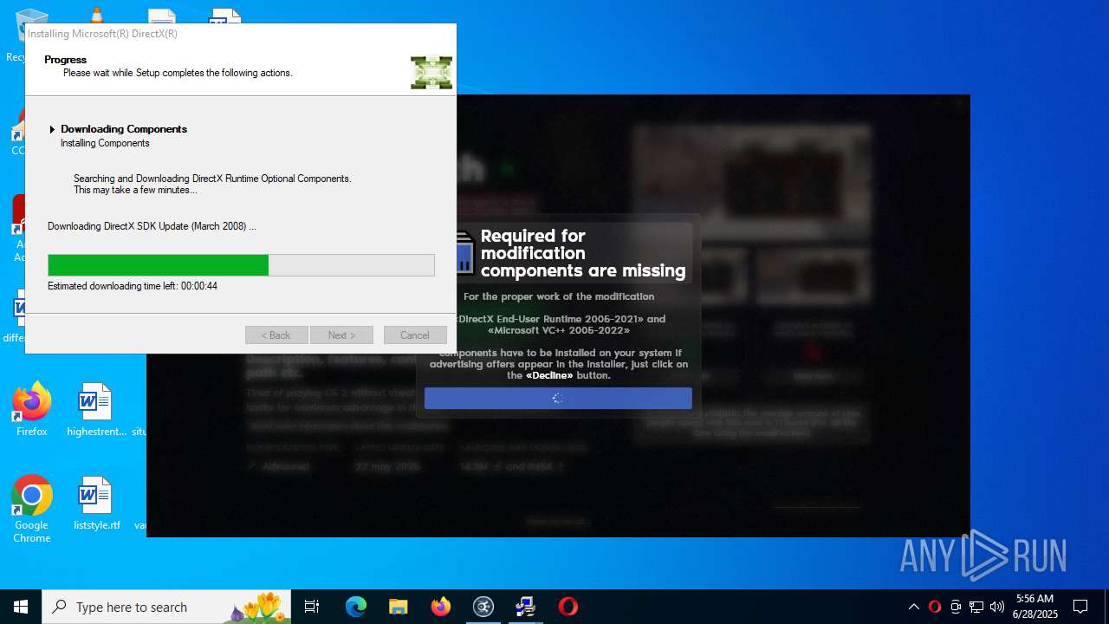1109x624 pixels.
Task: Click the disabled Next button
Action: tap(341, 335)
